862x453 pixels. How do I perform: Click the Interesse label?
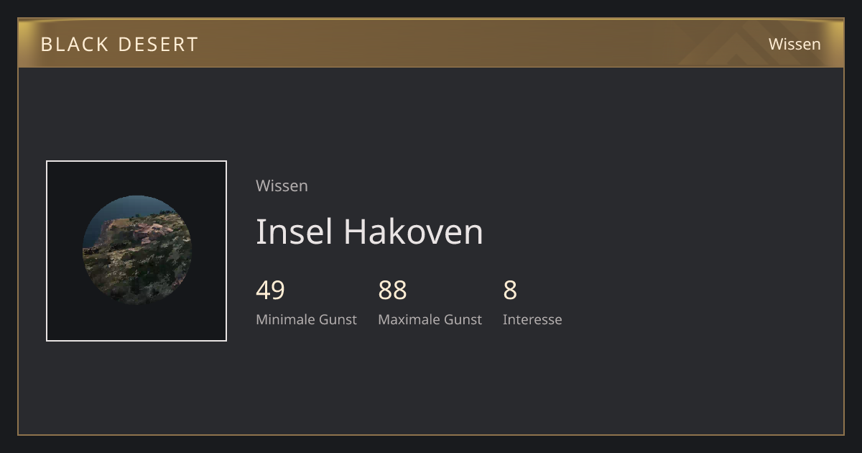pyautogui.click(x=532, y=319)
